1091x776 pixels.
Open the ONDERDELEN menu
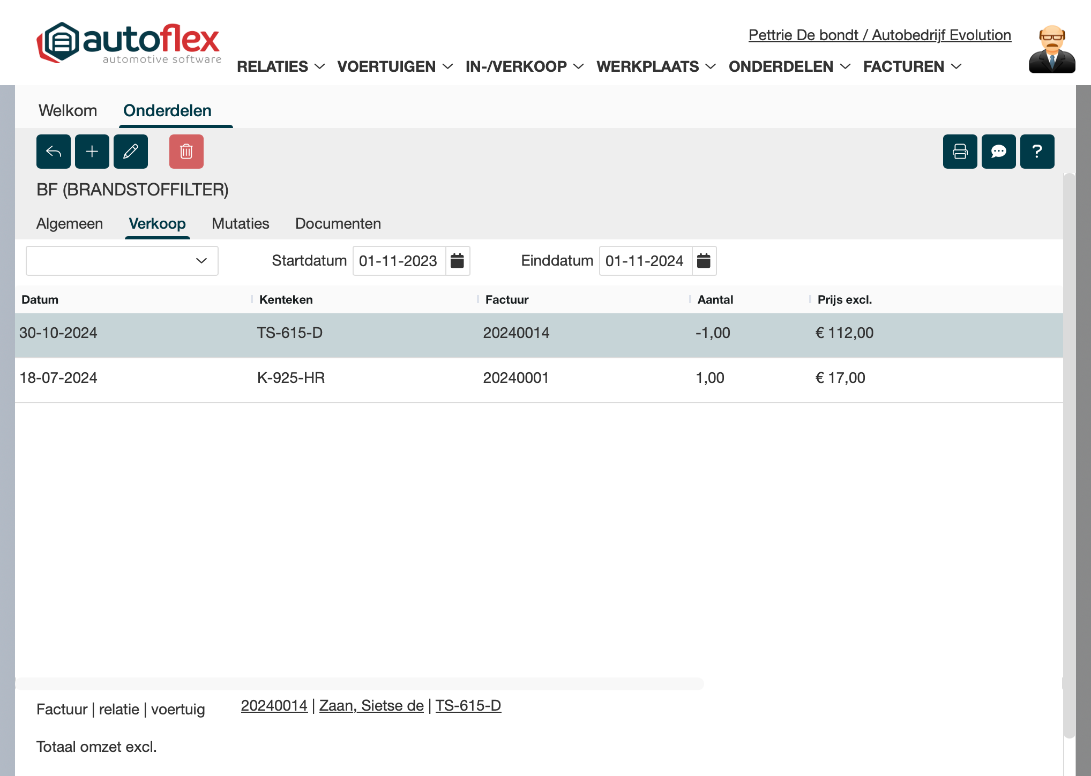tap(789, 66)
